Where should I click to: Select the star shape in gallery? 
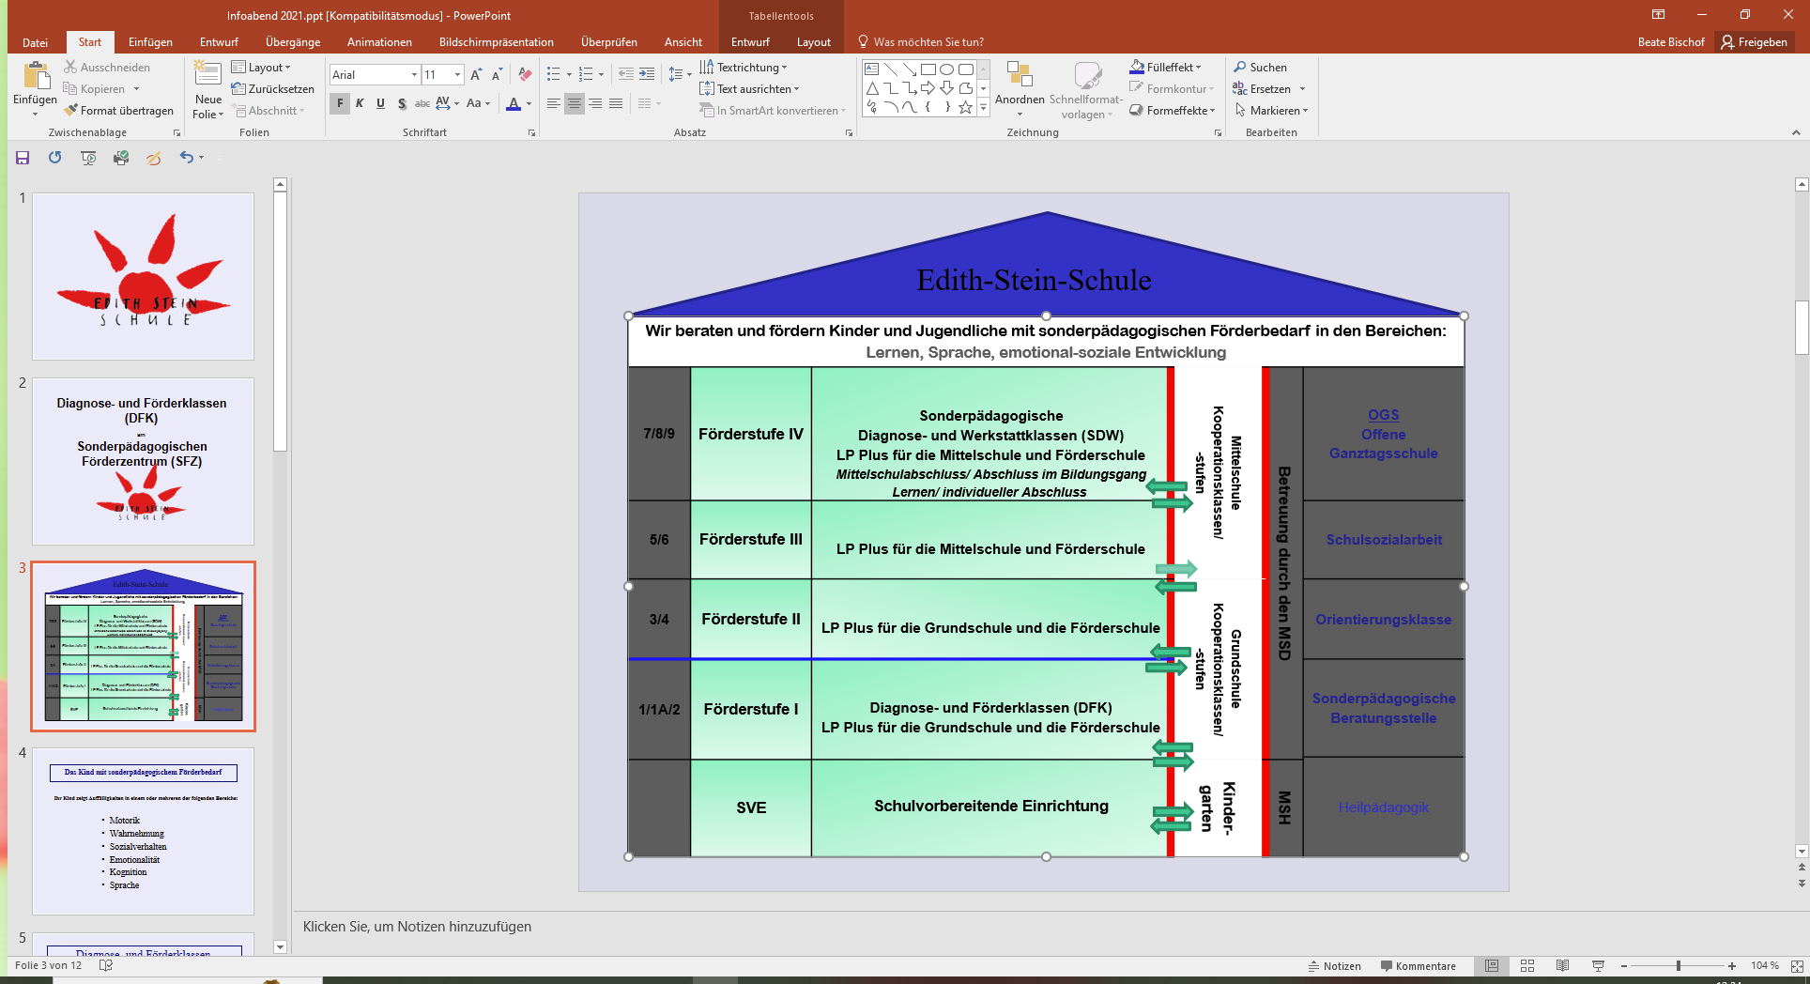click(x=965, y=107)
